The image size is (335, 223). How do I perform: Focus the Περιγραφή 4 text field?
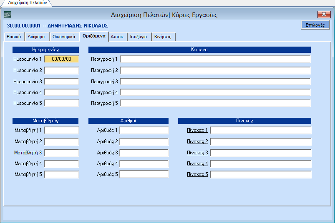coord(215,92)
